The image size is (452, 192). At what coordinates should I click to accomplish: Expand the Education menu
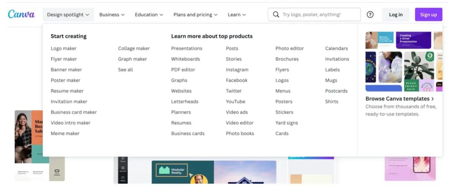149,15
